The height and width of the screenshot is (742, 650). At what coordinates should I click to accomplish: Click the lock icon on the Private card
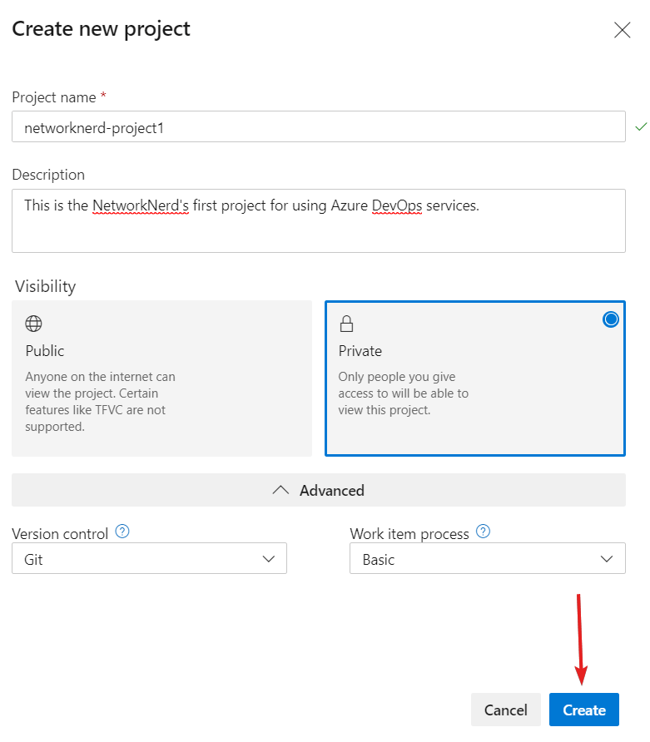[x=347, y=323]
